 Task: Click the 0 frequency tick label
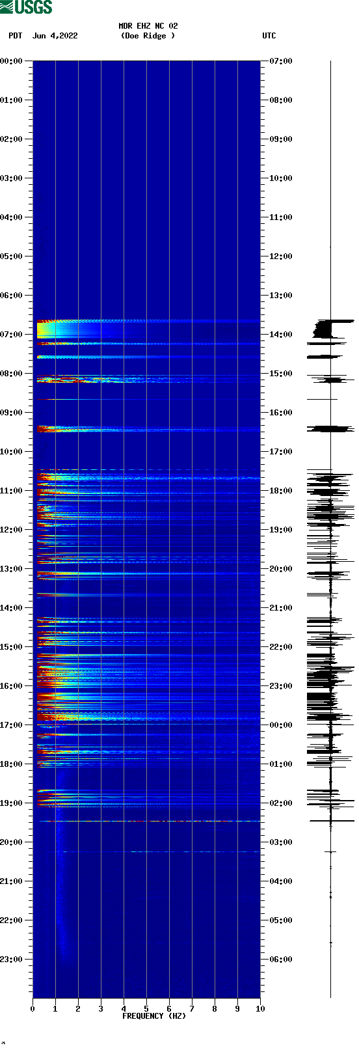click(33, 1009)
